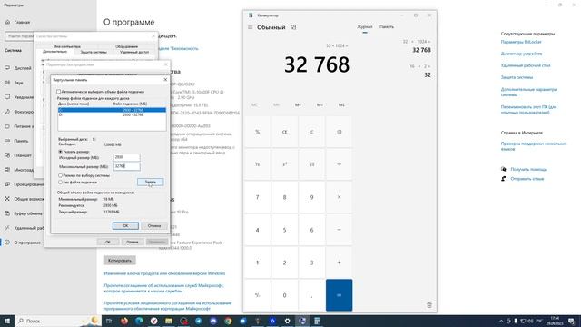Open product key change link
Viewport: 581px width, 327px height.
coord(164,273)
